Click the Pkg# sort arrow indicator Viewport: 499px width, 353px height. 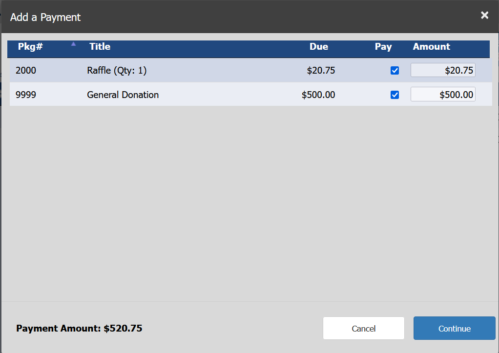click(x=73, y=44)
